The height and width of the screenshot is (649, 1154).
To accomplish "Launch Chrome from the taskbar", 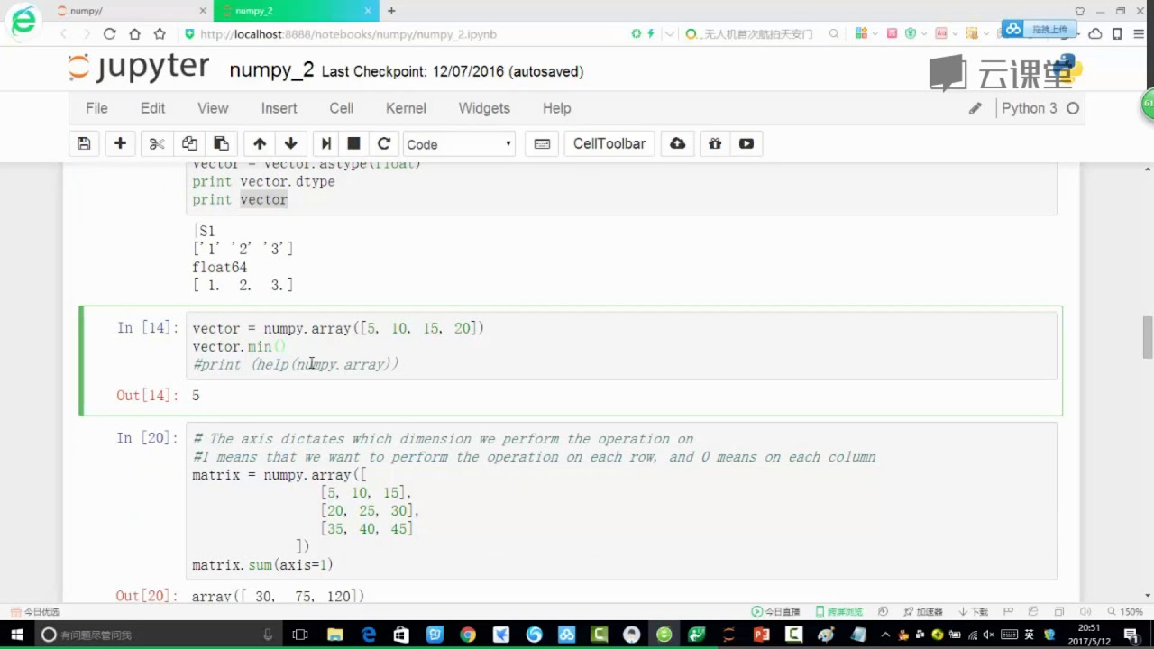I will coord(467,635).
